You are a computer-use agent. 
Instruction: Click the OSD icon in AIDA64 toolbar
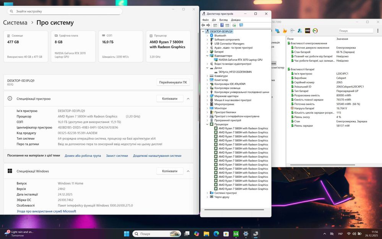pos(308,31)
